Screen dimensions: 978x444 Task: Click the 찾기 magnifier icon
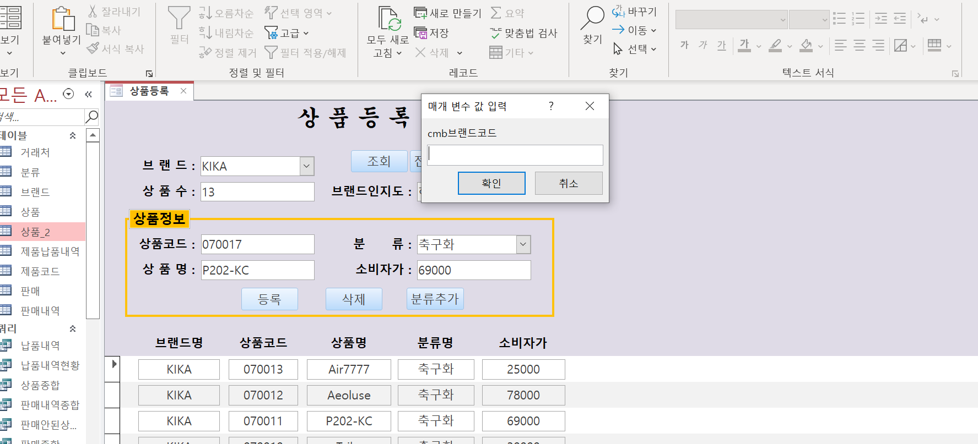click(592, 19)
